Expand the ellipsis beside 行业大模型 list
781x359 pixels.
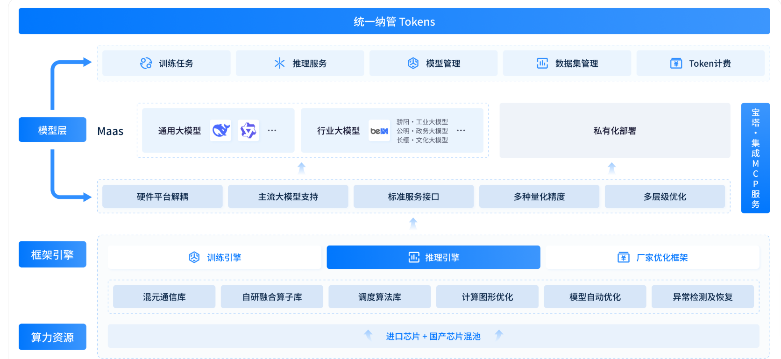click(461, 131)
